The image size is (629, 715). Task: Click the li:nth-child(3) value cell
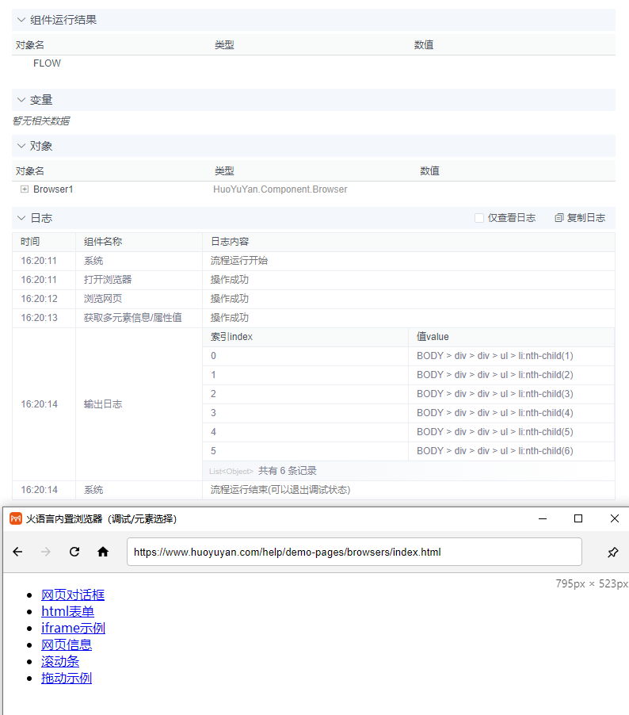[x=512, y=393]
